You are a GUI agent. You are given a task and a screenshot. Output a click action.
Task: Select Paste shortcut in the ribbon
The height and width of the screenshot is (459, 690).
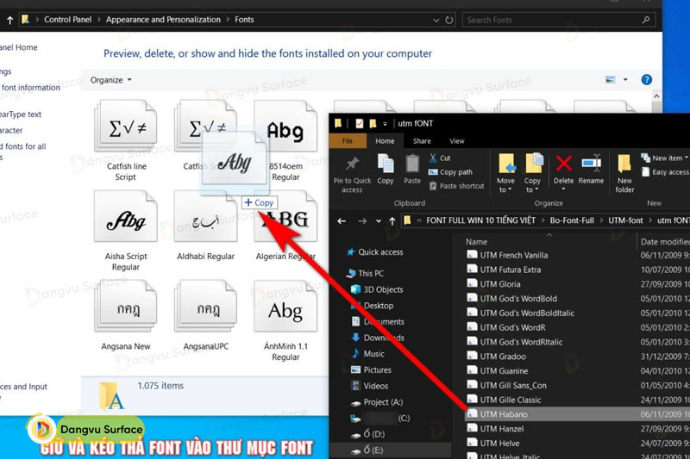[x=456, y=186]
